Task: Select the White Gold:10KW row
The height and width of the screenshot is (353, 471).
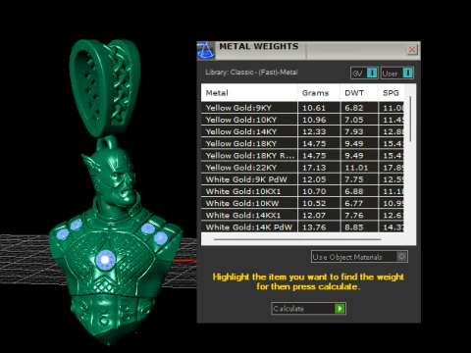Action: [302, 203]
